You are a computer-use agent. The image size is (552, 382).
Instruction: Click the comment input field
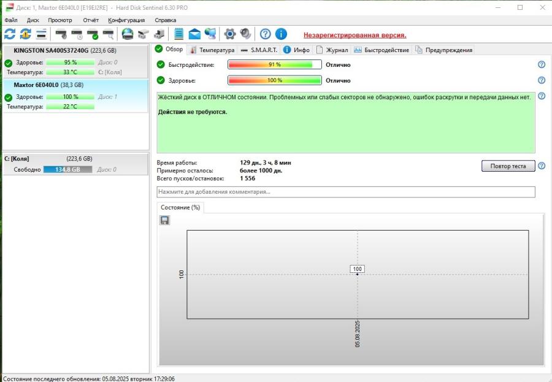[346, 192]
